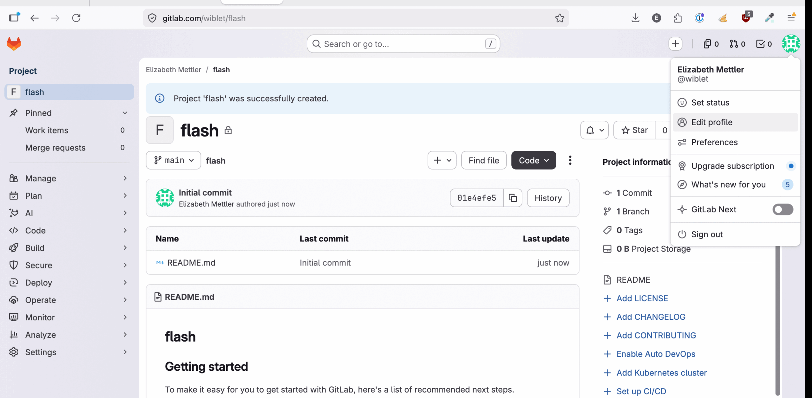Go forward to the next page

pyautogui.click(x=55, y=18)
